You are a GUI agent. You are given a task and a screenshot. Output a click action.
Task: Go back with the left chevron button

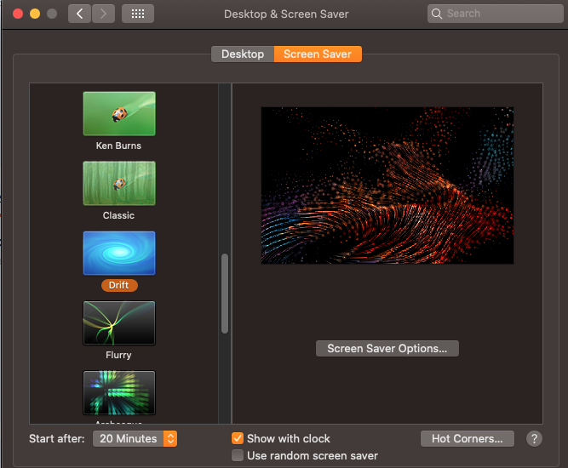point(79,14)
